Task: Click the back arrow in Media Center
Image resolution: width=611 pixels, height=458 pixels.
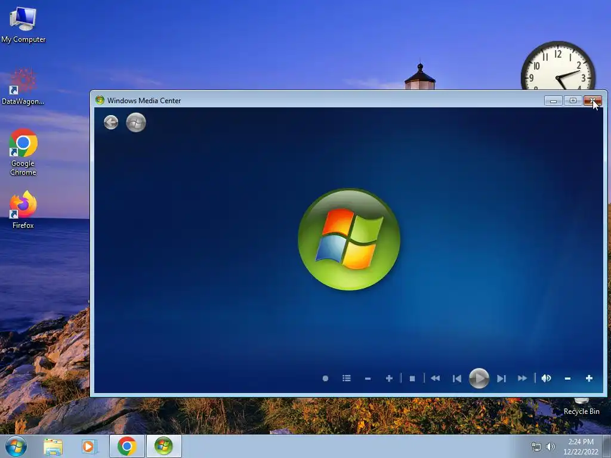Action: pyautogui.click(x=111, y=122)
